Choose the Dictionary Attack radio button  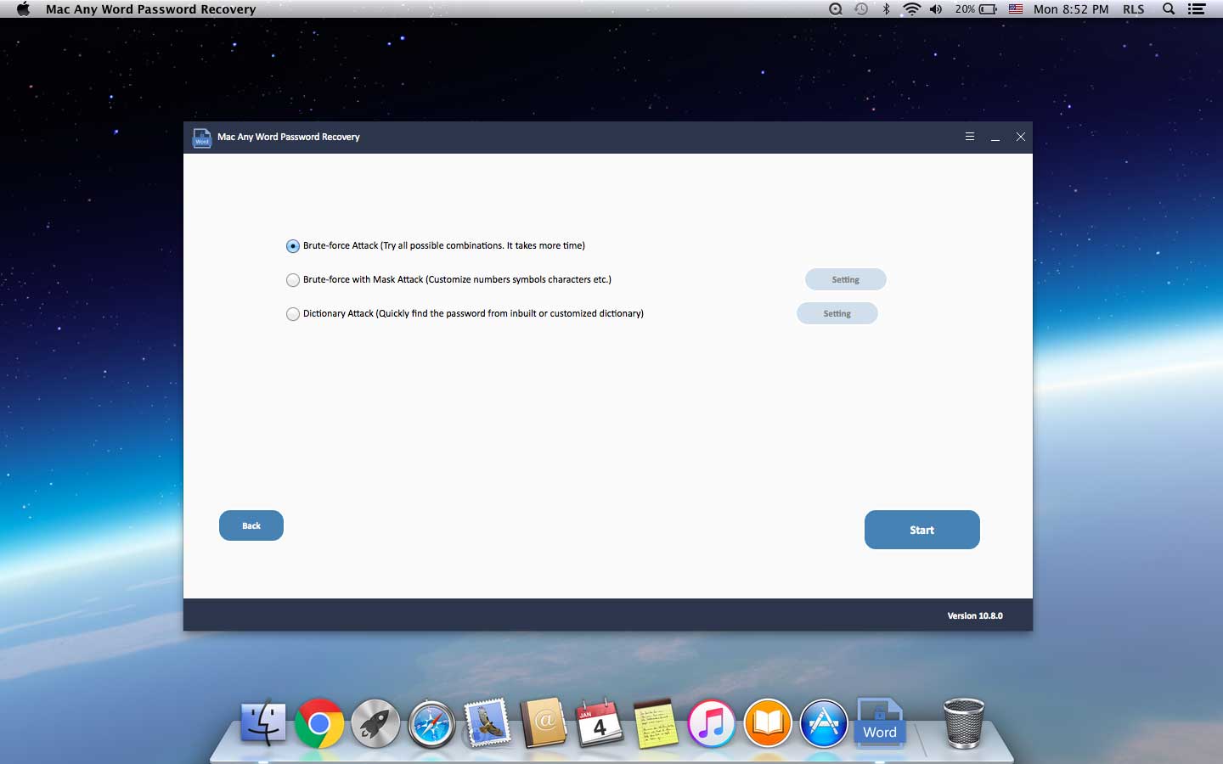click(x=293, y=314)
